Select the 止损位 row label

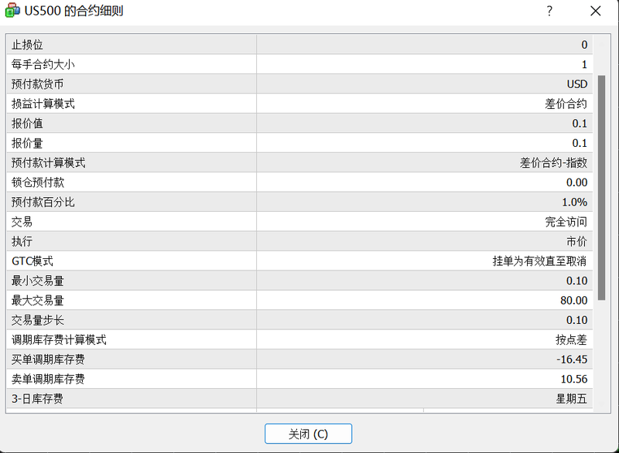(27, 45)
